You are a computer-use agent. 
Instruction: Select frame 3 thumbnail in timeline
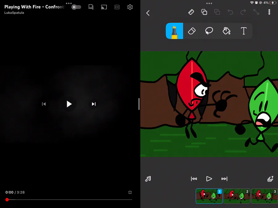point(264,196)
